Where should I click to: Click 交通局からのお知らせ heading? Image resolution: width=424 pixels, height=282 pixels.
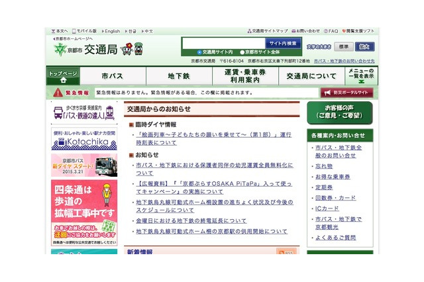click(x=159, y=109)
